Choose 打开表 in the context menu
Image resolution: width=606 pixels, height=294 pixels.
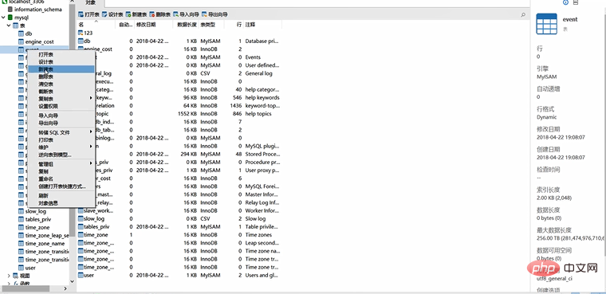click(61, 54)
